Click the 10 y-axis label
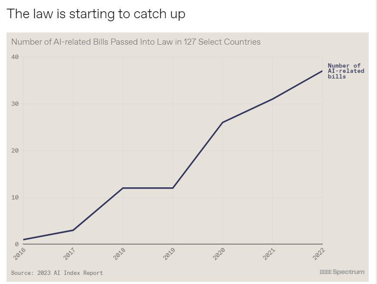This screenshot has height=284, width=377. pyautogui.click(x=15, y=197)
